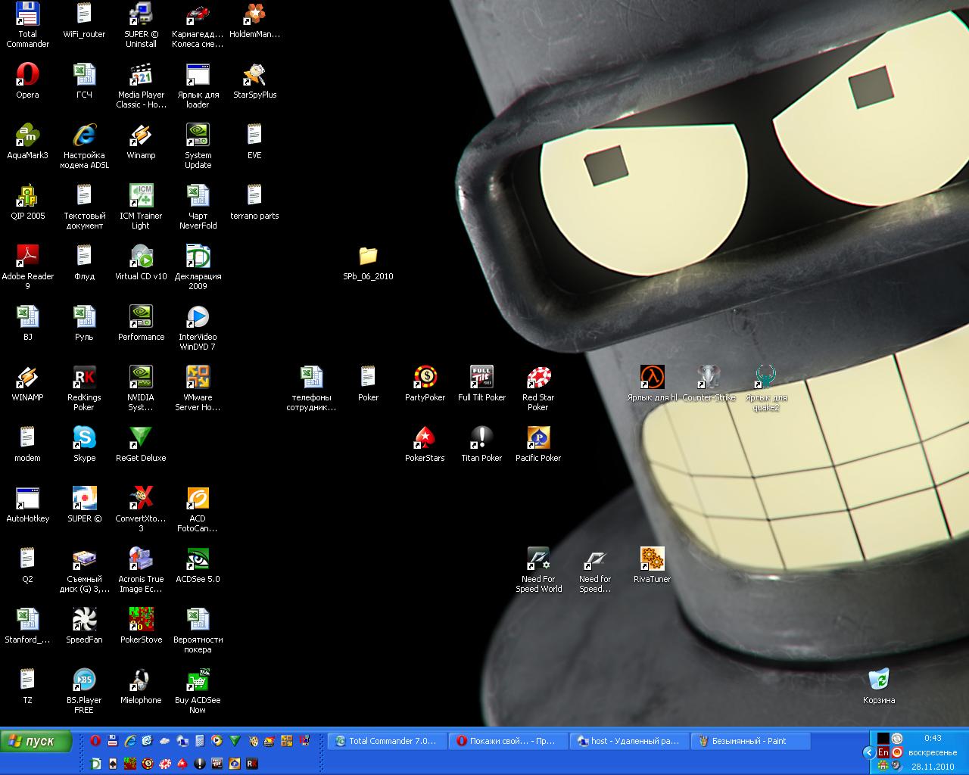
Task: Open the Adobe Reader 9 icon
Action: (x=27, y=257)
